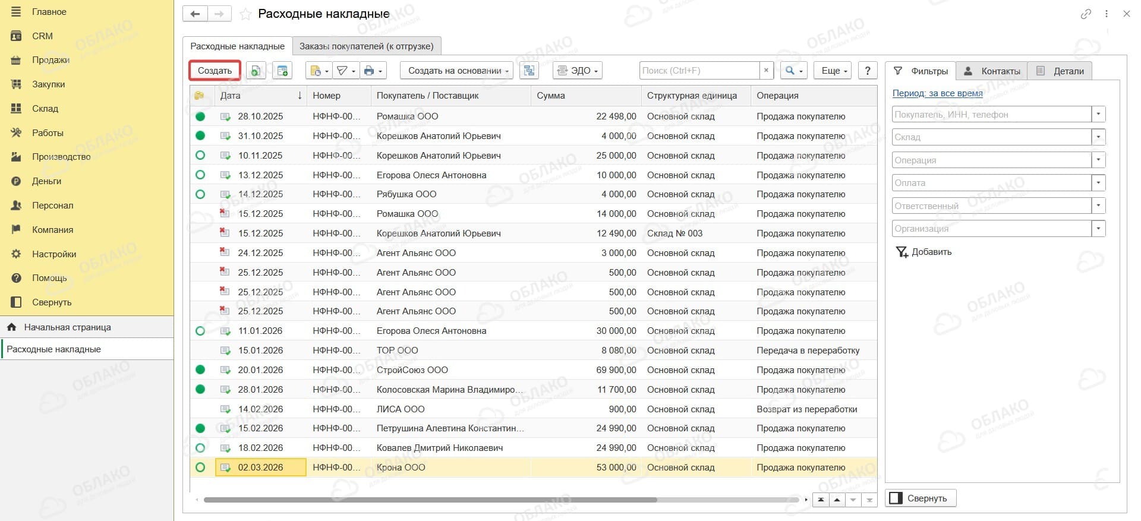Sort by the Сумма column header

point(586,96)
